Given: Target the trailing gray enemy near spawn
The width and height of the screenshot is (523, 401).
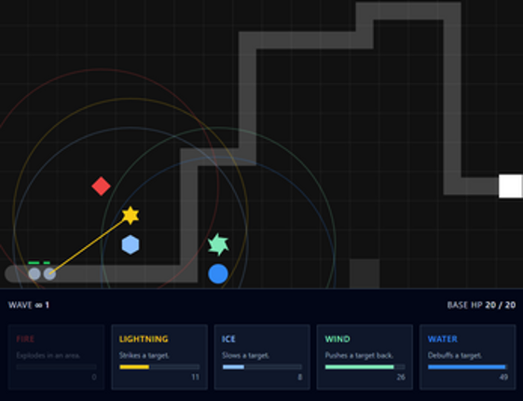Looking at the screenshot, I should [x=34, y=274].
